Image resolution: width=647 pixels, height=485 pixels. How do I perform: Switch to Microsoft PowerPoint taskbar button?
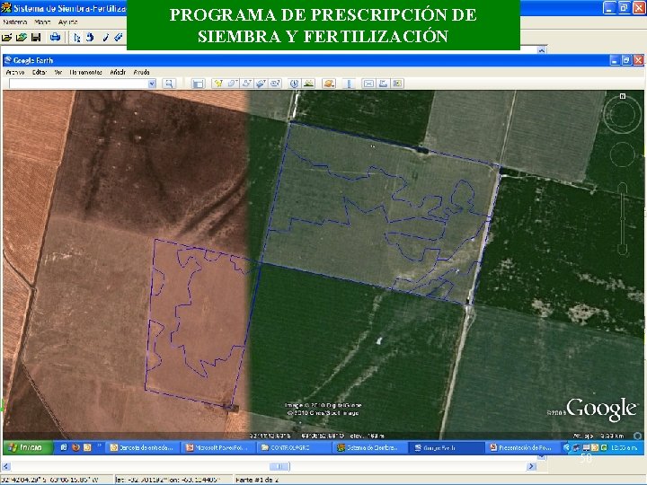click(218, 447)
